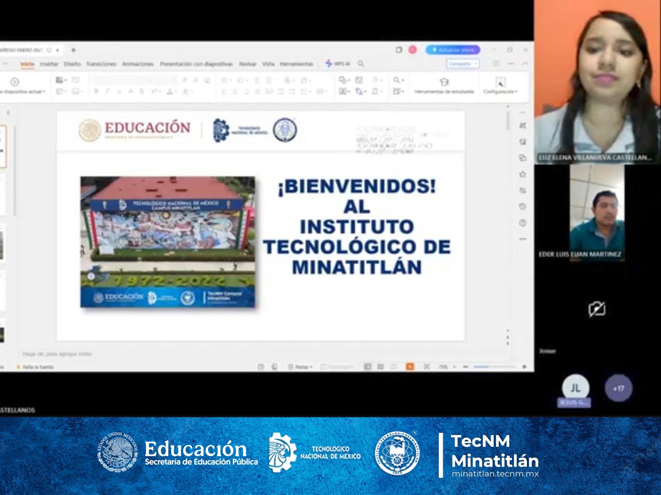Viewport: 661px width, 495px height.
Task: Open the bullet list dropdown
Action: (x=226, y=80)
